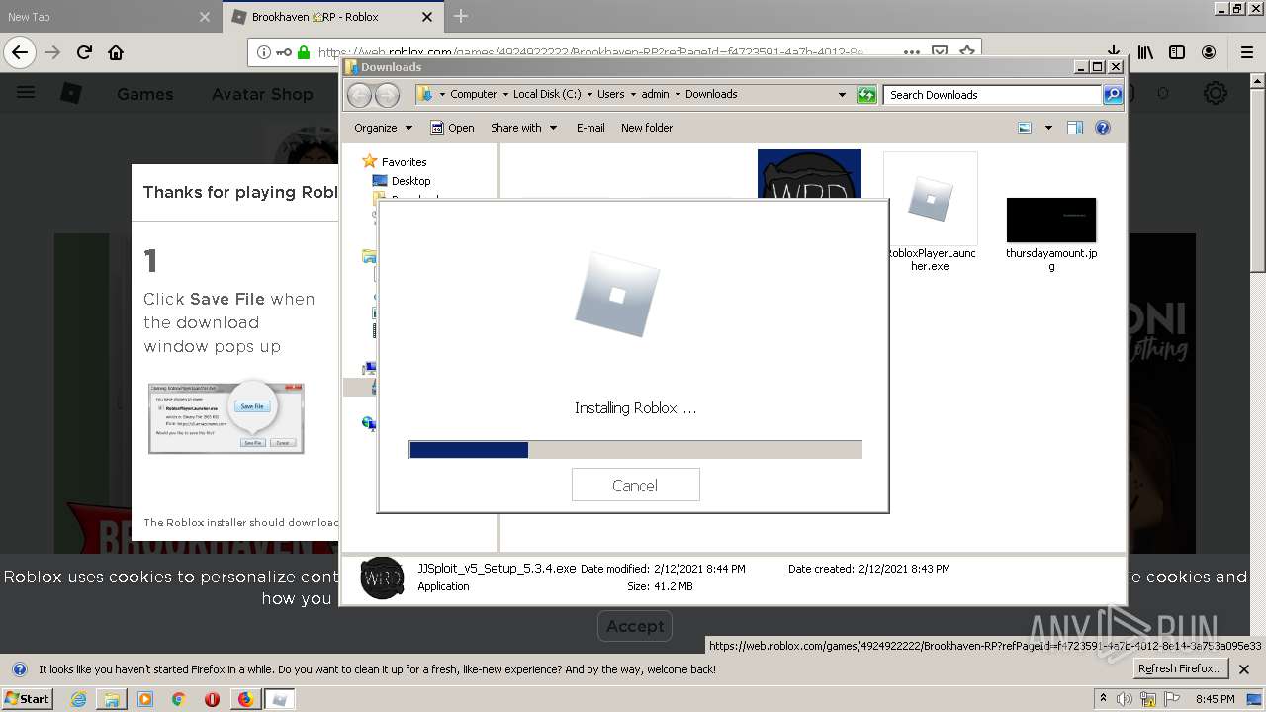Viewport: 1266px width, 712px height.
Task: Cancel the Roblox installation
Action: pos(635,485)
